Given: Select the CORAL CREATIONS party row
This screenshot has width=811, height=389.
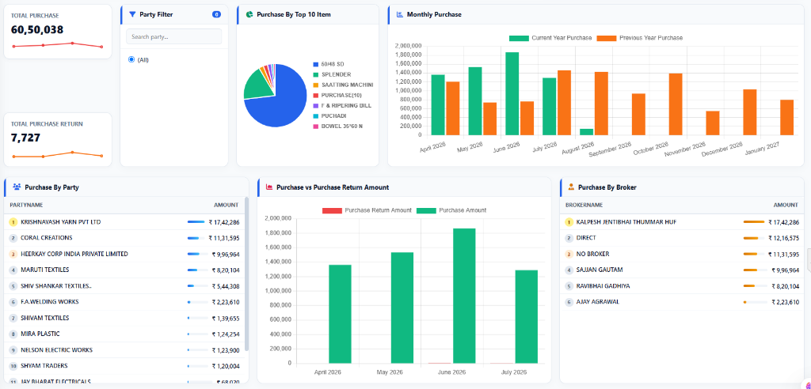Looking at the screenshot, I should tap(124, 238).
